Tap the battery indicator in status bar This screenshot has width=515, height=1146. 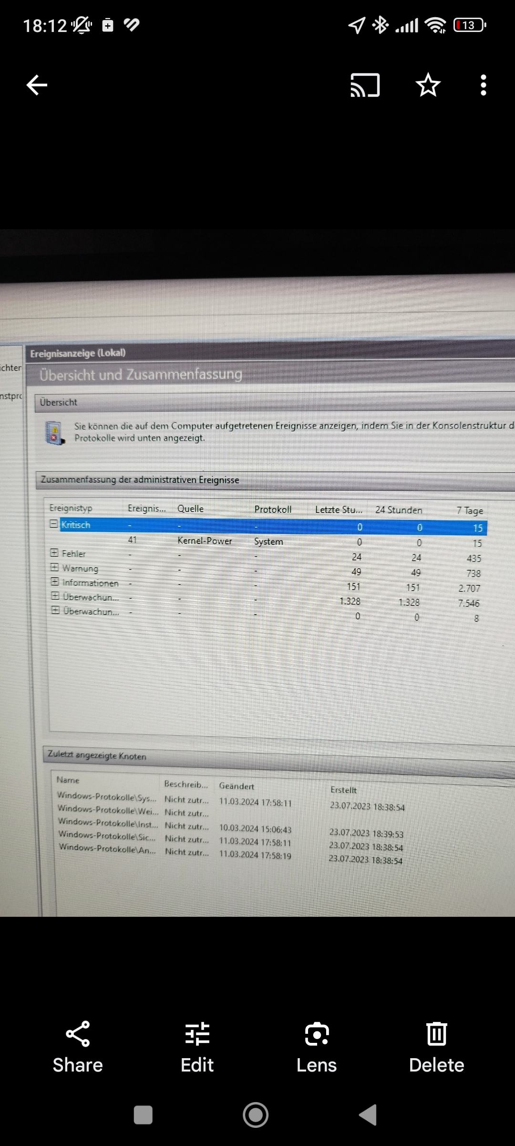click(x=470, y=25)
